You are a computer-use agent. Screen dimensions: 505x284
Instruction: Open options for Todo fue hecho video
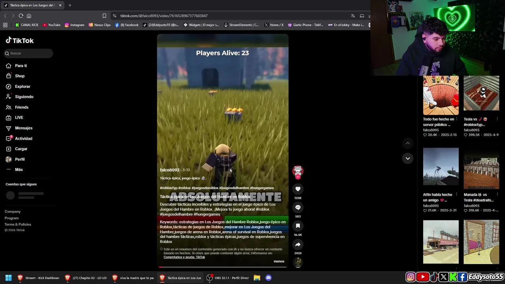(x=457, y=119)
